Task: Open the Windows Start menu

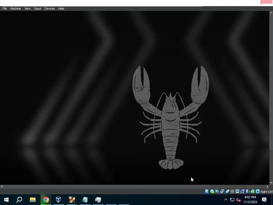Action: 6,200
